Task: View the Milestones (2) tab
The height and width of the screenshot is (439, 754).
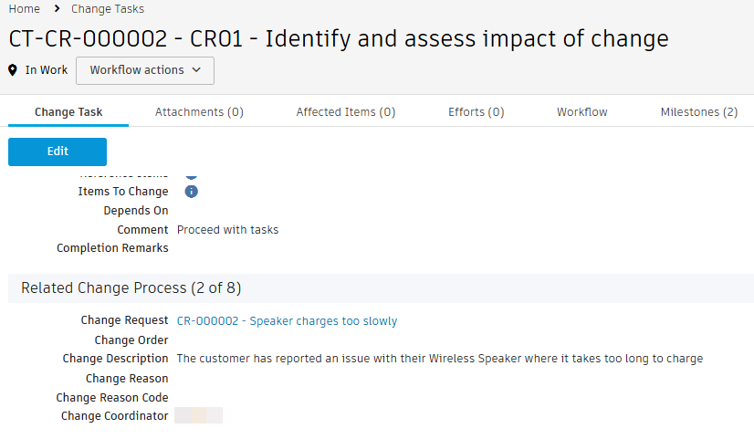Action: (x=699, y=112)
